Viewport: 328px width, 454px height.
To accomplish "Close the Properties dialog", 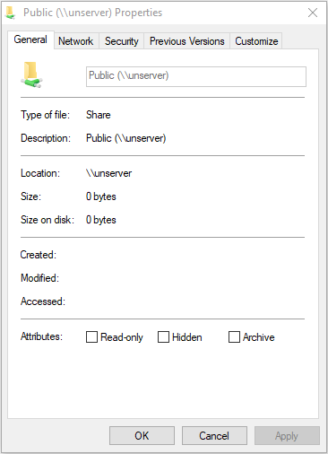I will pos(313,13).
